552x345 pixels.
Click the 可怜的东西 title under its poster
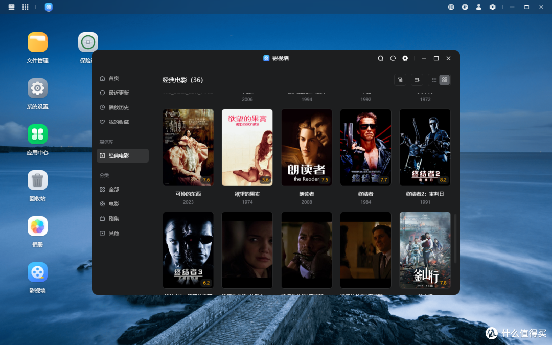click(188, 194)
